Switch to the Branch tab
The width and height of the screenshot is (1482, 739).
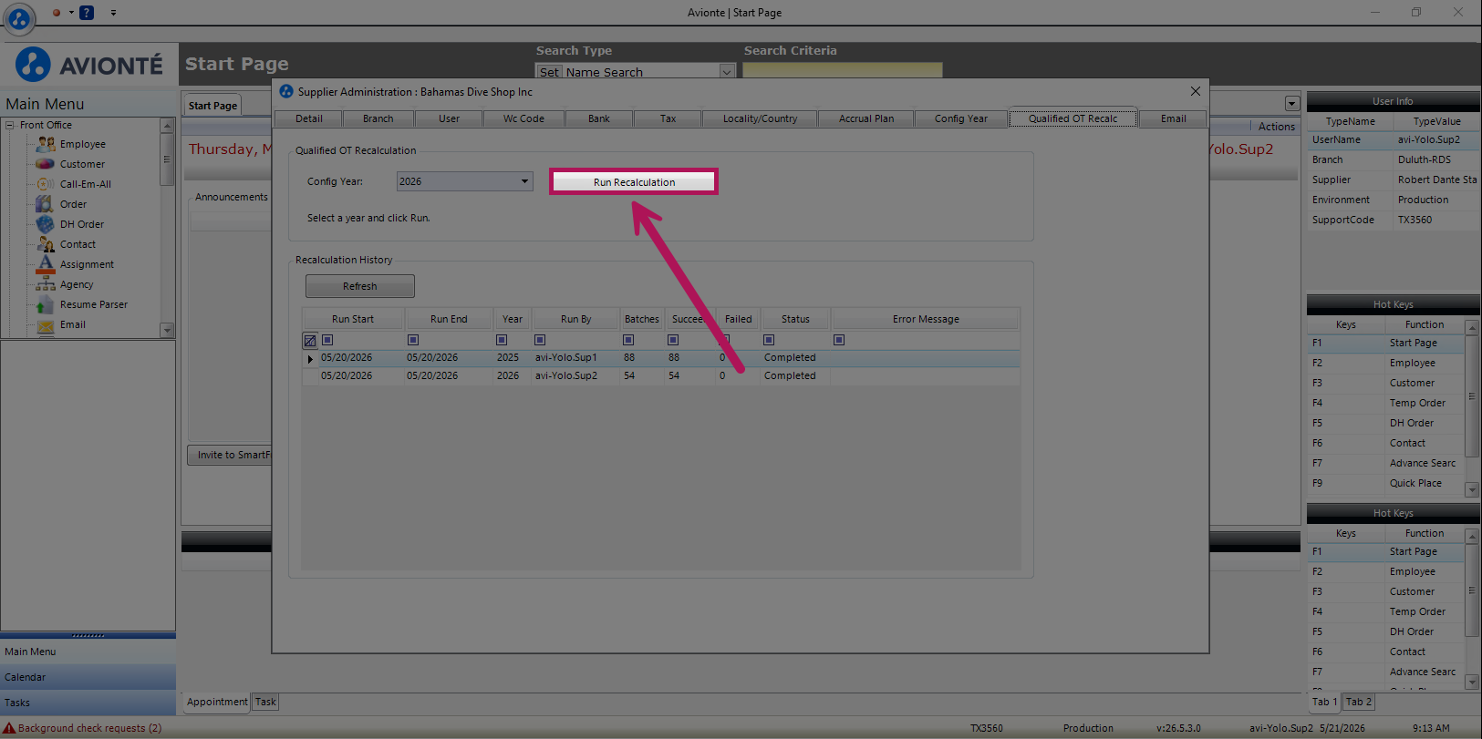click(378, 118)
